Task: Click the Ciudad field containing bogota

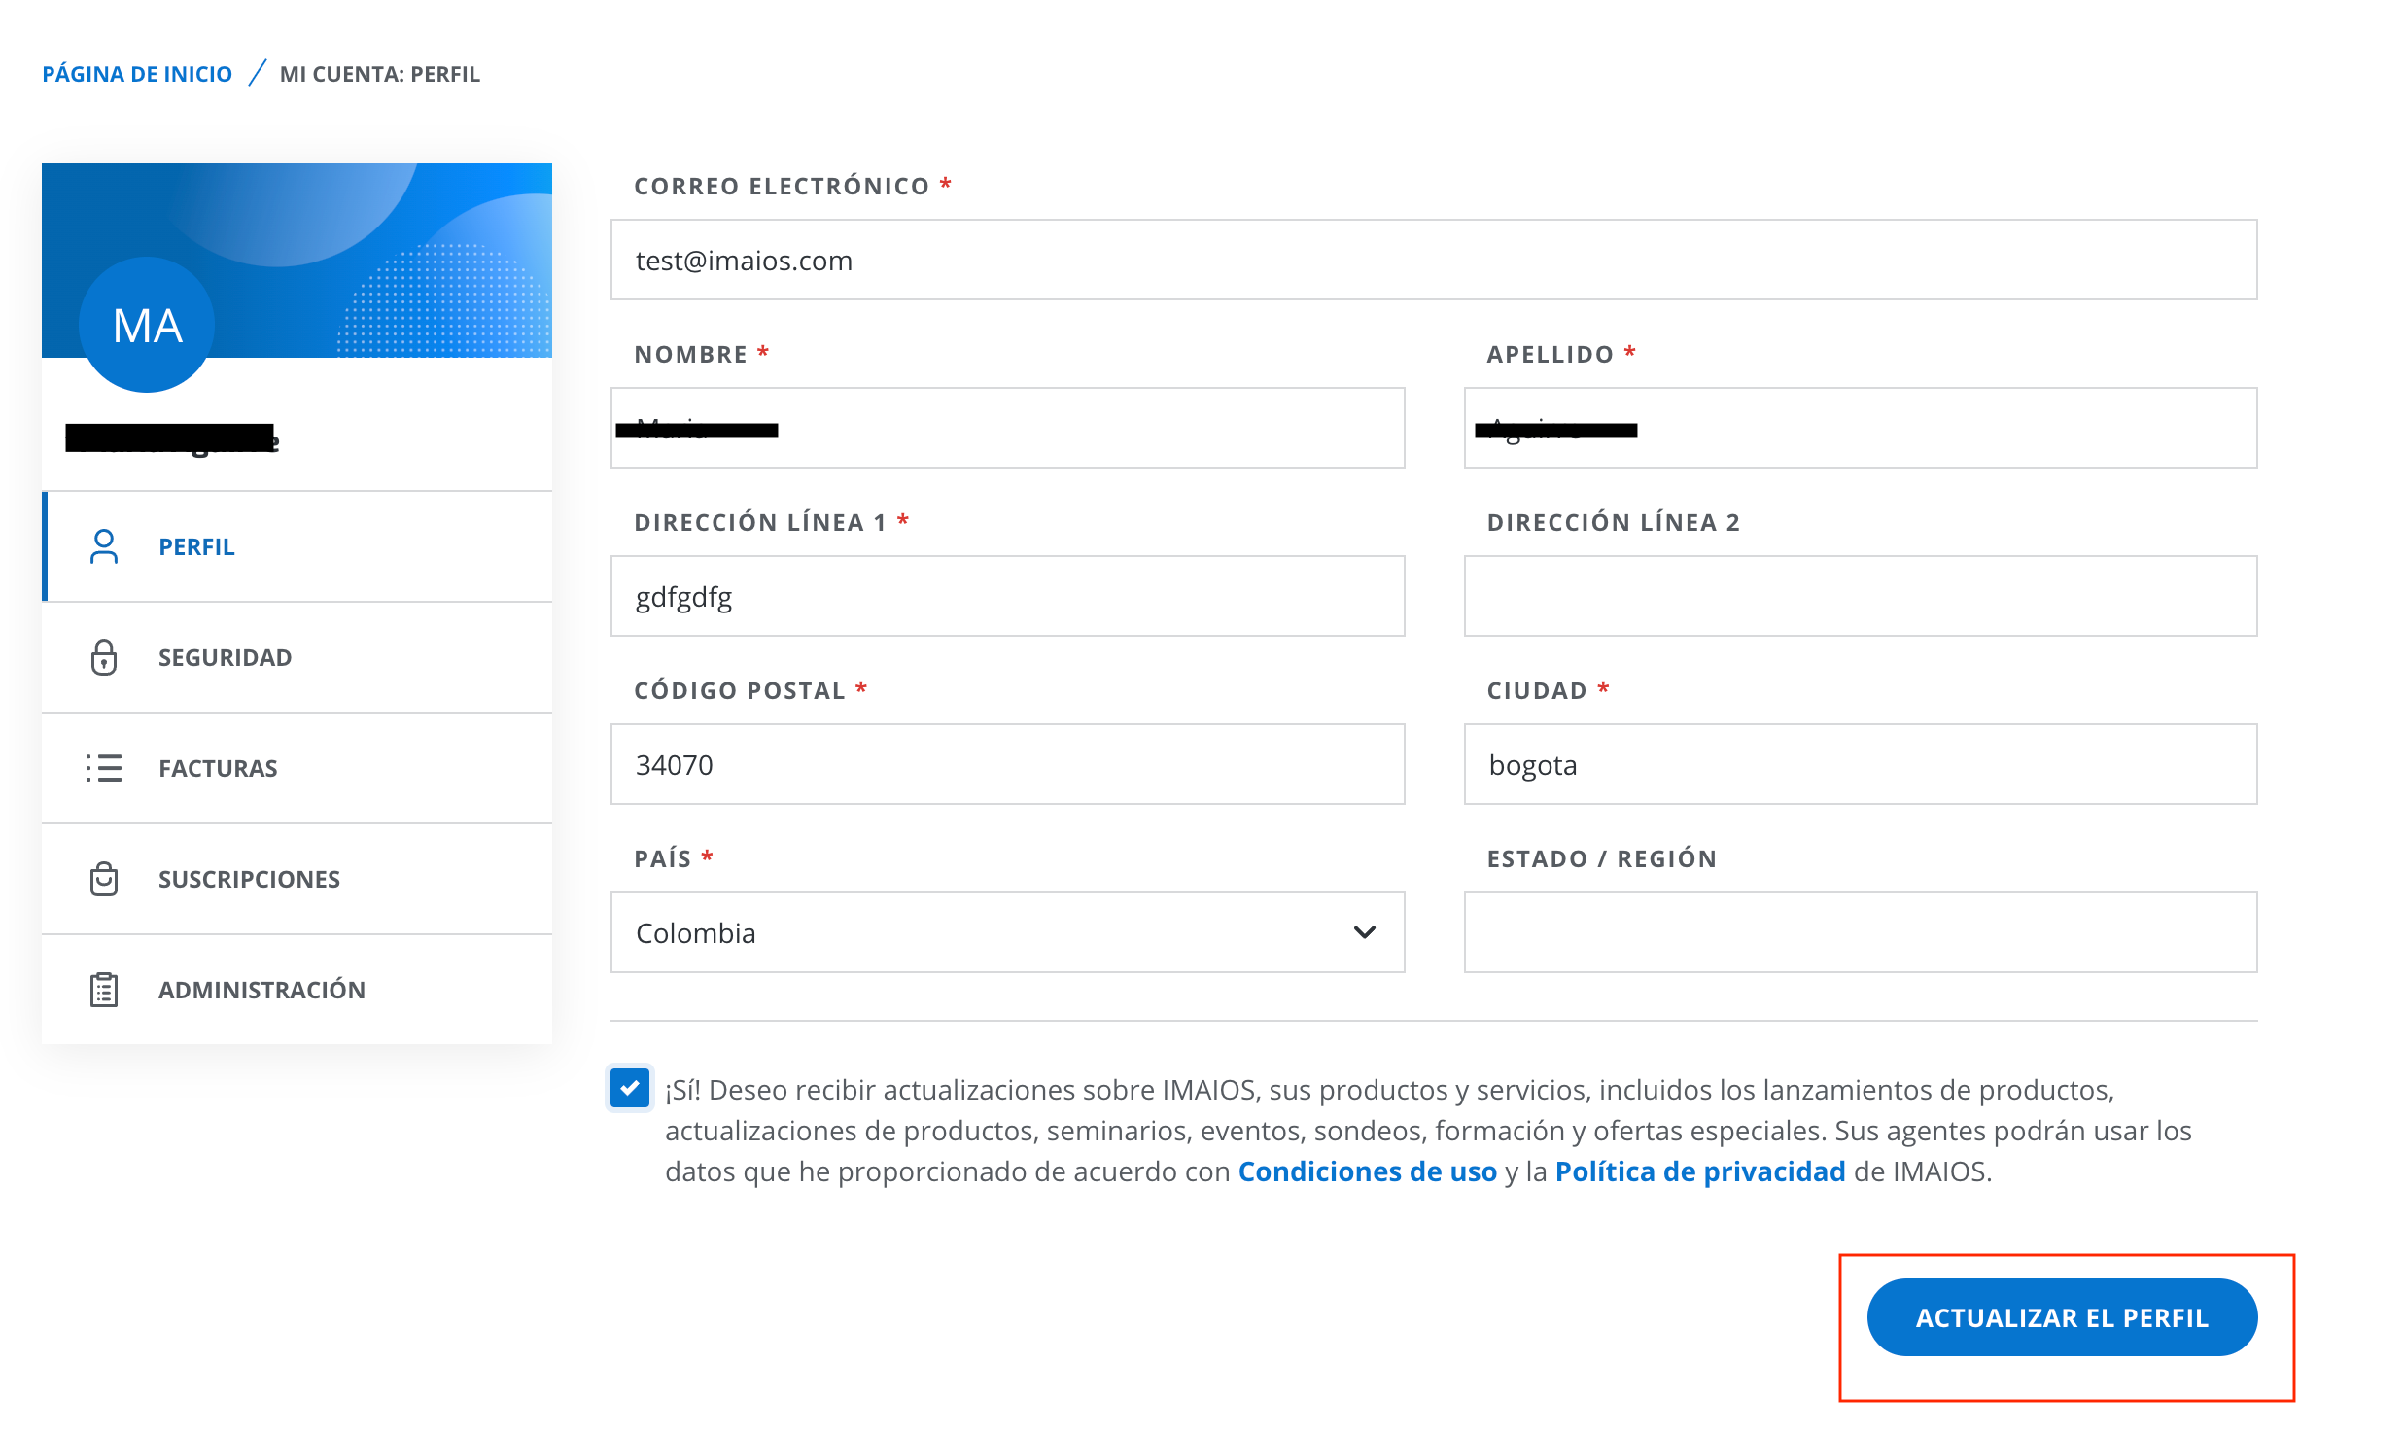Action: [1861, 764]
